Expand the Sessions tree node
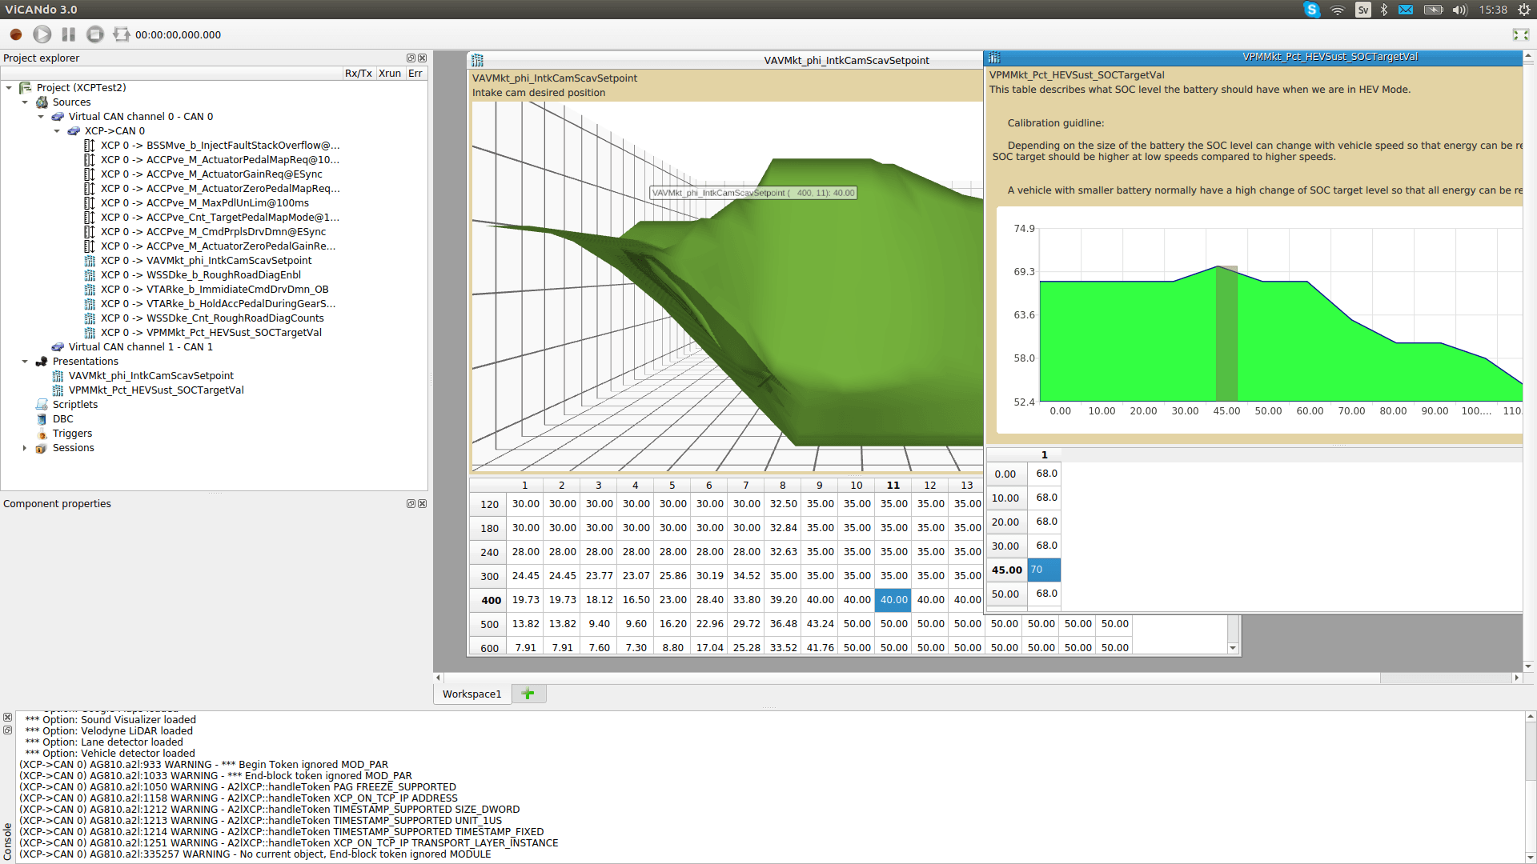The height and width of the screenshot is (864, 1537). tap(25, 448)
